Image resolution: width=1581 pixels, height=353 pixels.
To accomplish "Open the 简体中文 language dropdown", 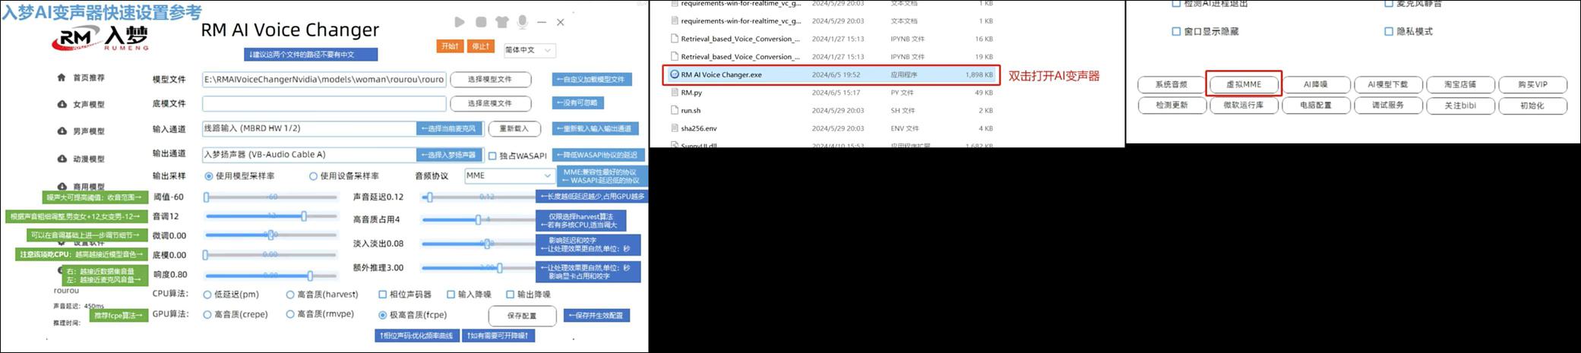I will pyautogui.click(x=529, y=50).
